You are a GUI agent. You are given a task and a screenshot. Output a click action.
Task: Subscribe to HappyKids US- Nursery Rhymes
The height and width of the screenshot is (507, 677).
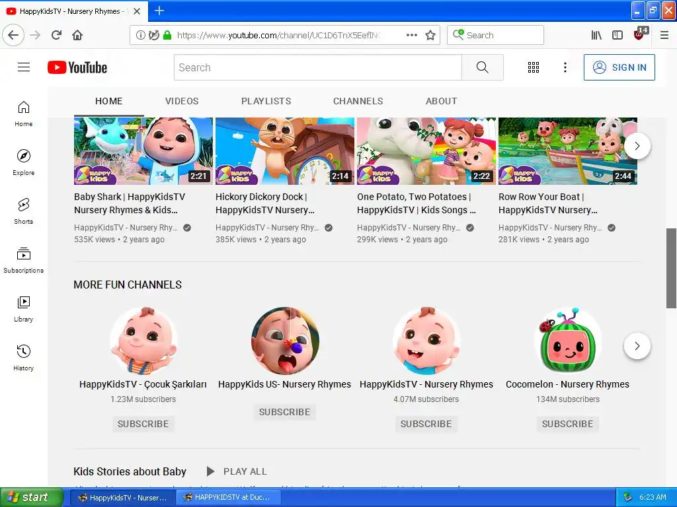[284, 412]
